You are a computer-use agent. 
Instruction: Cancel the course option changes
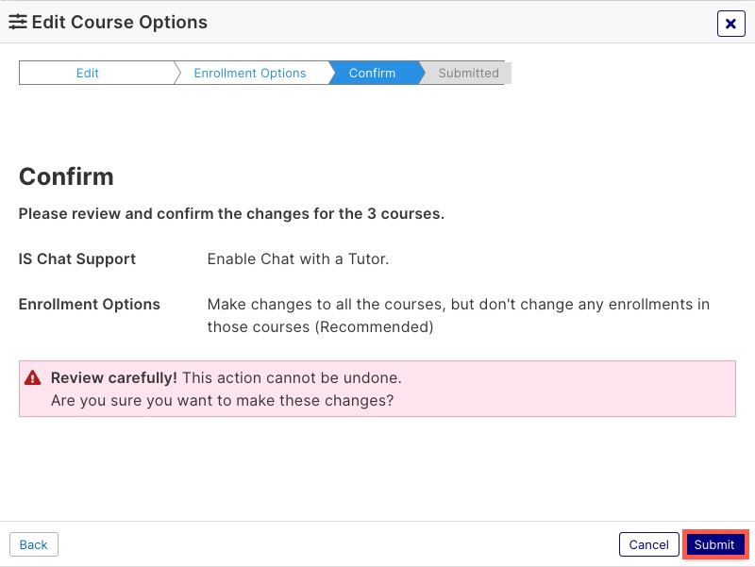coord(648,544)
